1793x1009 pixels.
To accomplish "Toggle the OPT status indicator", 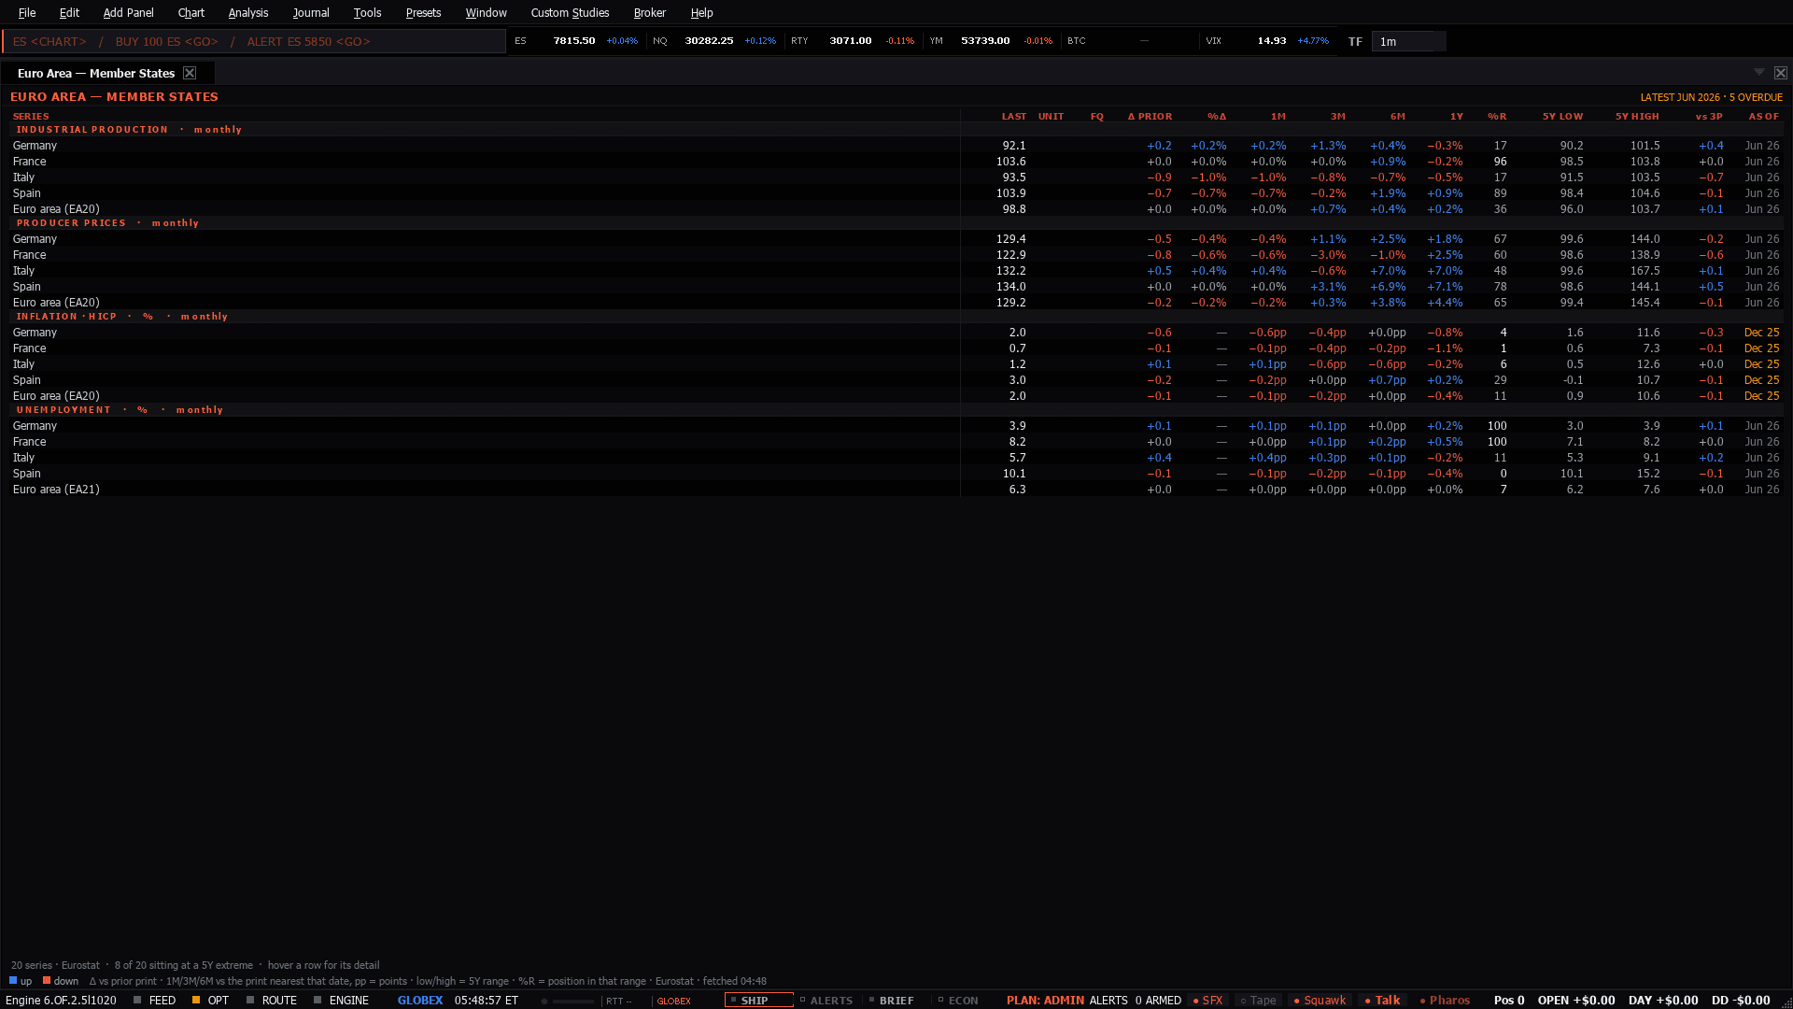I will click(x=210, y=1000).
